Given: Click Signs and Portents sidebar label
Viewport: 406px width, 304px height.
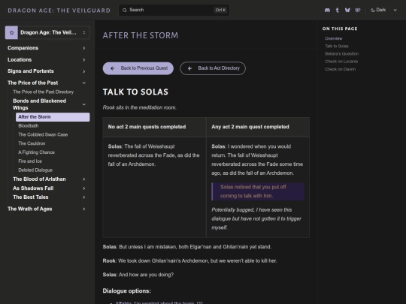Looking at the screenshot, I should 31,71.
